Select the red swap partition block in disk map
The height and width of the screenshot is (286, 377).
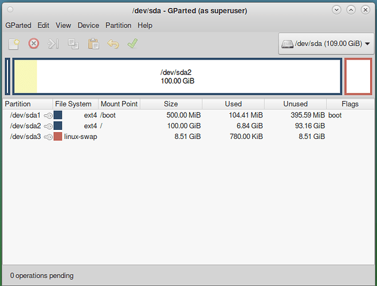[358, 77]
